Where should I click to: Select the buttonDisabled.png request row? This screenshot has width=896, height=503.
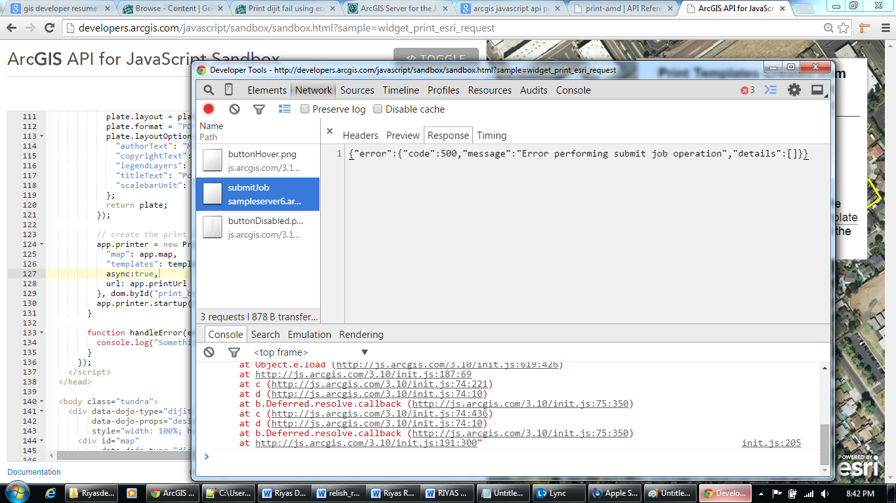[x=258, y=227]
